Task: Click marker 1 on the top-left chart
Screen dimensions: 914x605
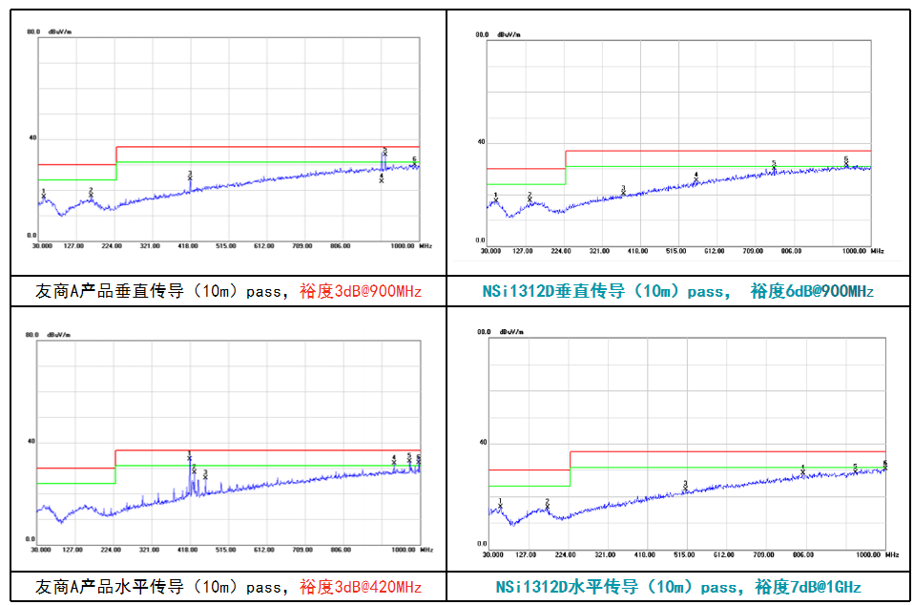Action: click(44, 197)
